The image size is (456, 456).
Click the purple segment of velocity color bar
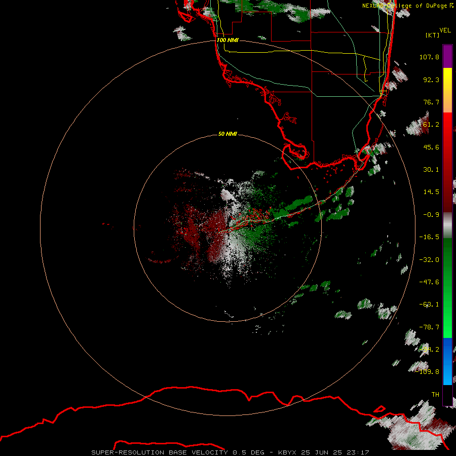point(447,56)
